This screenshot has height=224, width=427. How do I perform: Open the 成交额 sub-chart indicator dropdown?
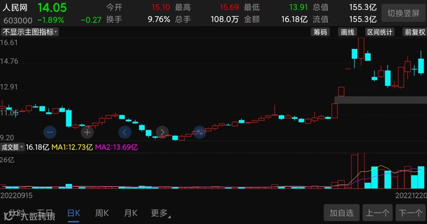click(x=12, y=147)
